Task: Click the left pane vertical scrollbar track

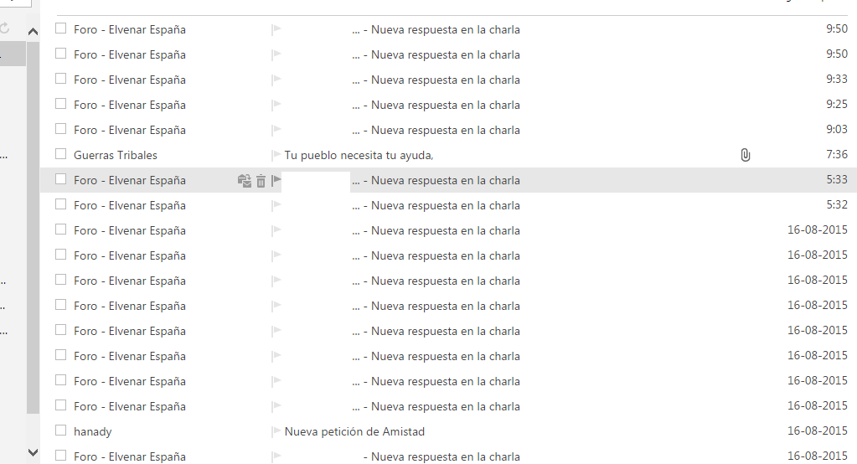Action: 33,251
